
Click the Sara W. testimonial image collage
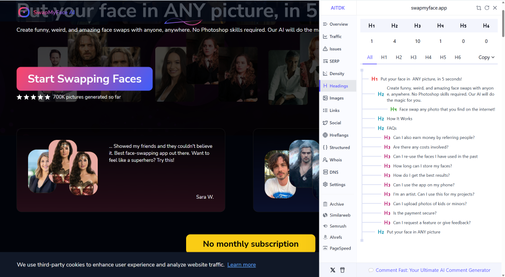point(63,167)
